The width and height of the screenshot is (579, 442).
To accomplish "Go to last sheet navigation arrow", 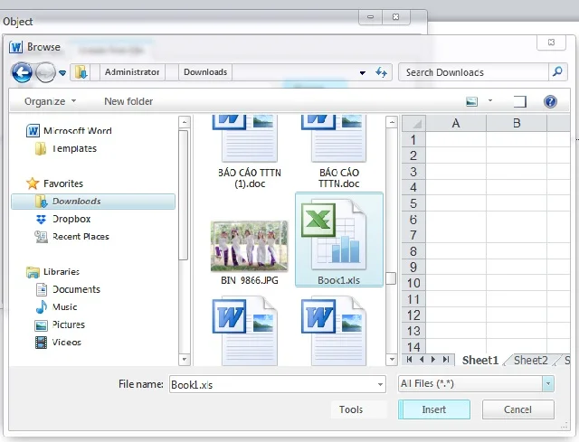I will click(x=446, y=360).
